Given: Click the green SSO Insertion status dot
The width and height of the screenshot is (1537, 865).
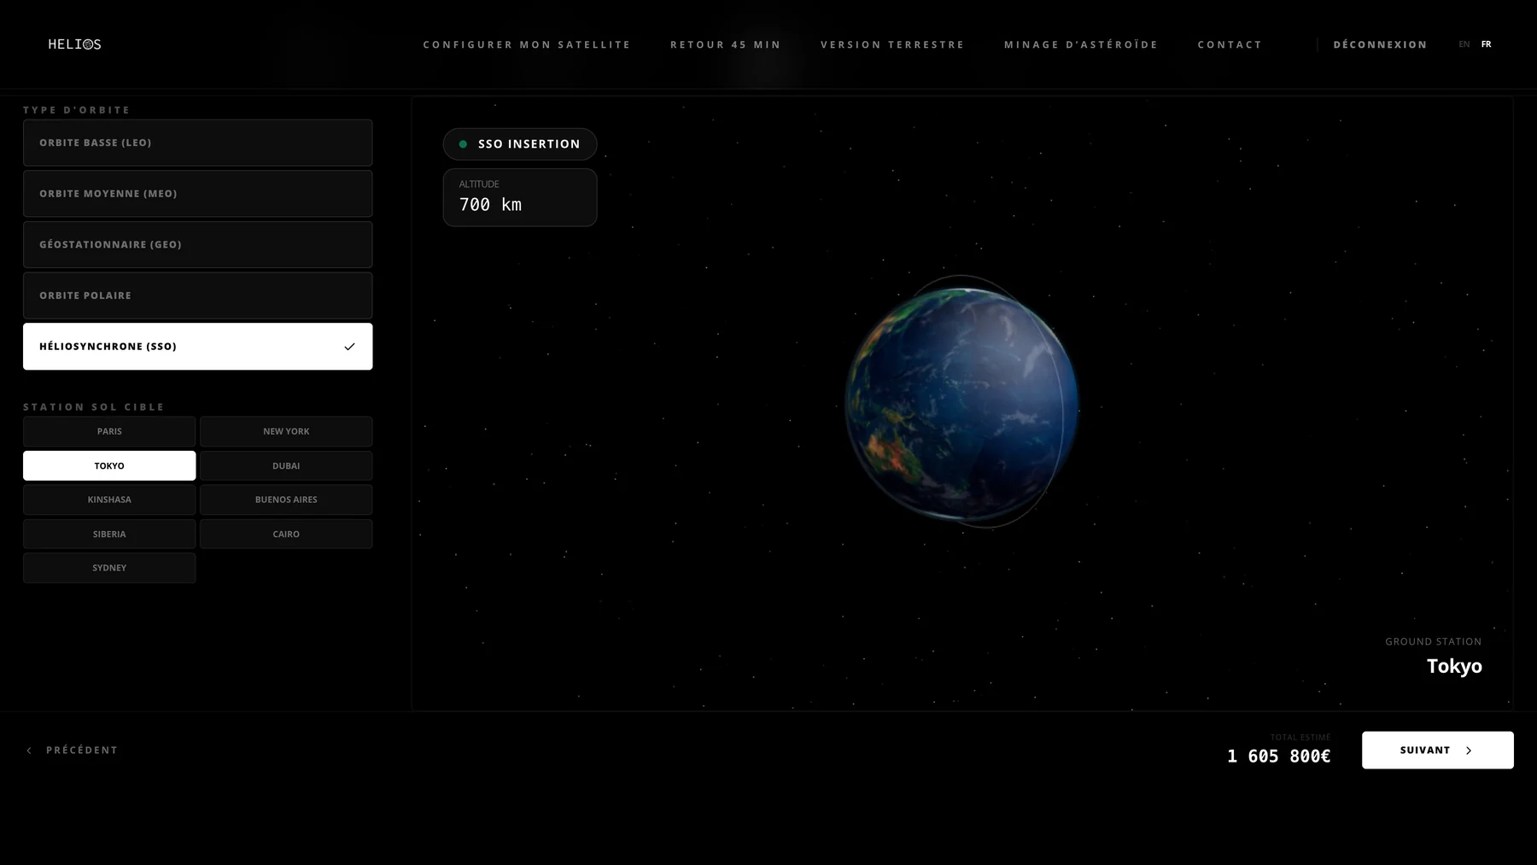Looking at the screenshot, I should [x=463, y=144].
